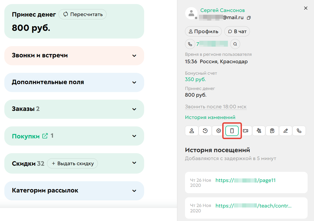Click the settings gear icon
This screenshot has height=221, width=314.
(x=218, y=131)
